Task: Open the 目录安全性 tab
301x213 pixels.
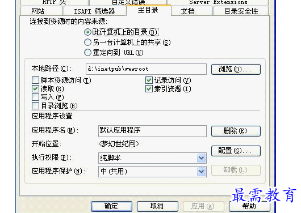Action: [x=241, y=11]
